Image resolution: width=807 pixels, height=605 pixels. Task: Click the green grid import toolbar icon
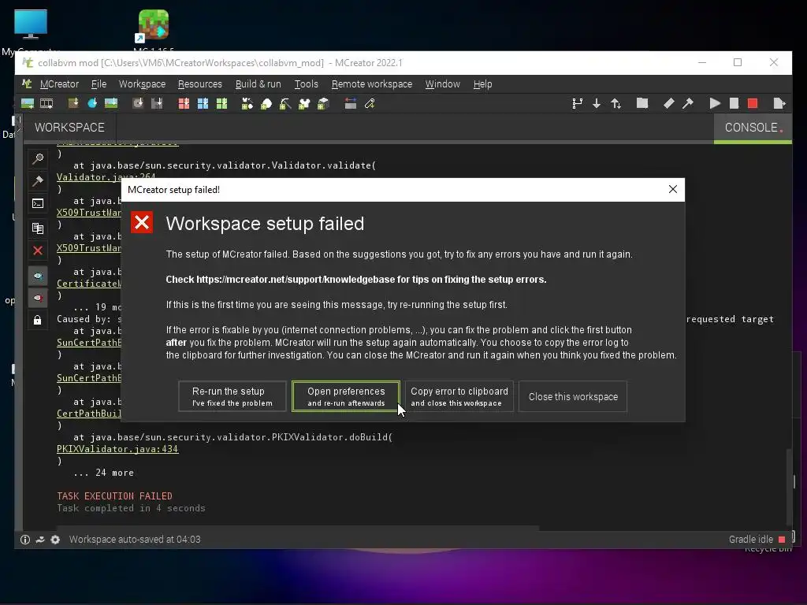point(221,103)
